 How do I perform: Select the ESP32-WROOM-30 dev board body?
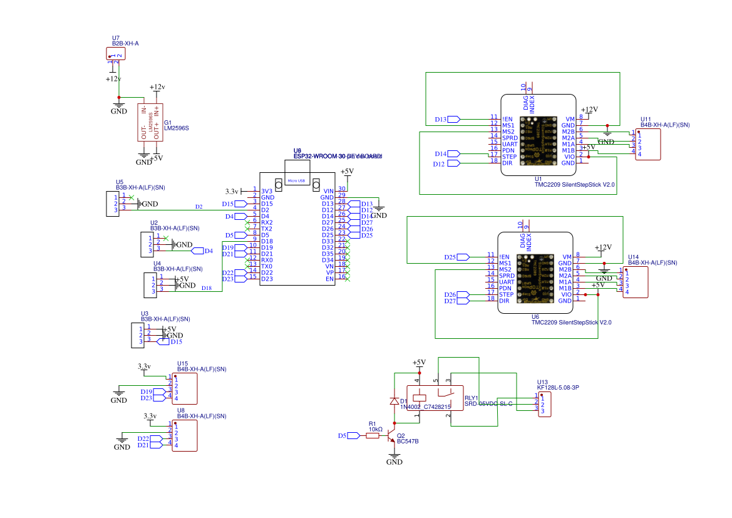pos(297,229)
